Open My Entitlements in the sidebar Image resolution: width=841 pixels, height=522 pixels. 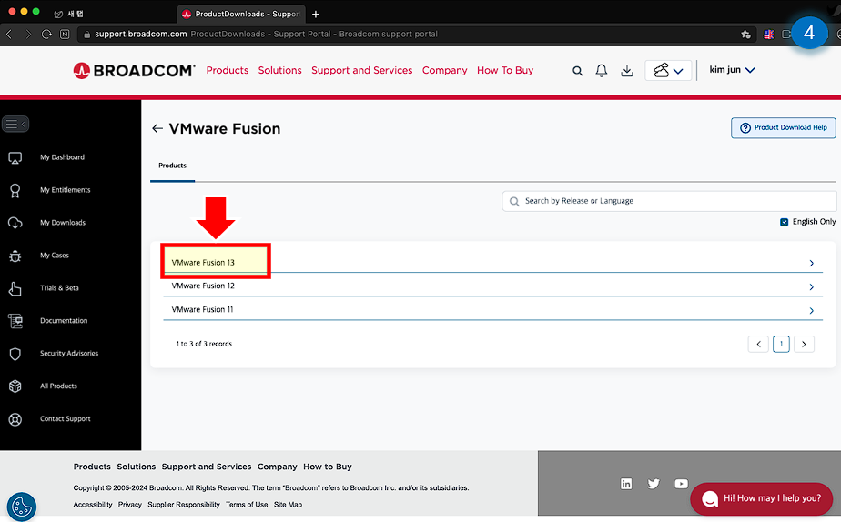coord(66,190)
